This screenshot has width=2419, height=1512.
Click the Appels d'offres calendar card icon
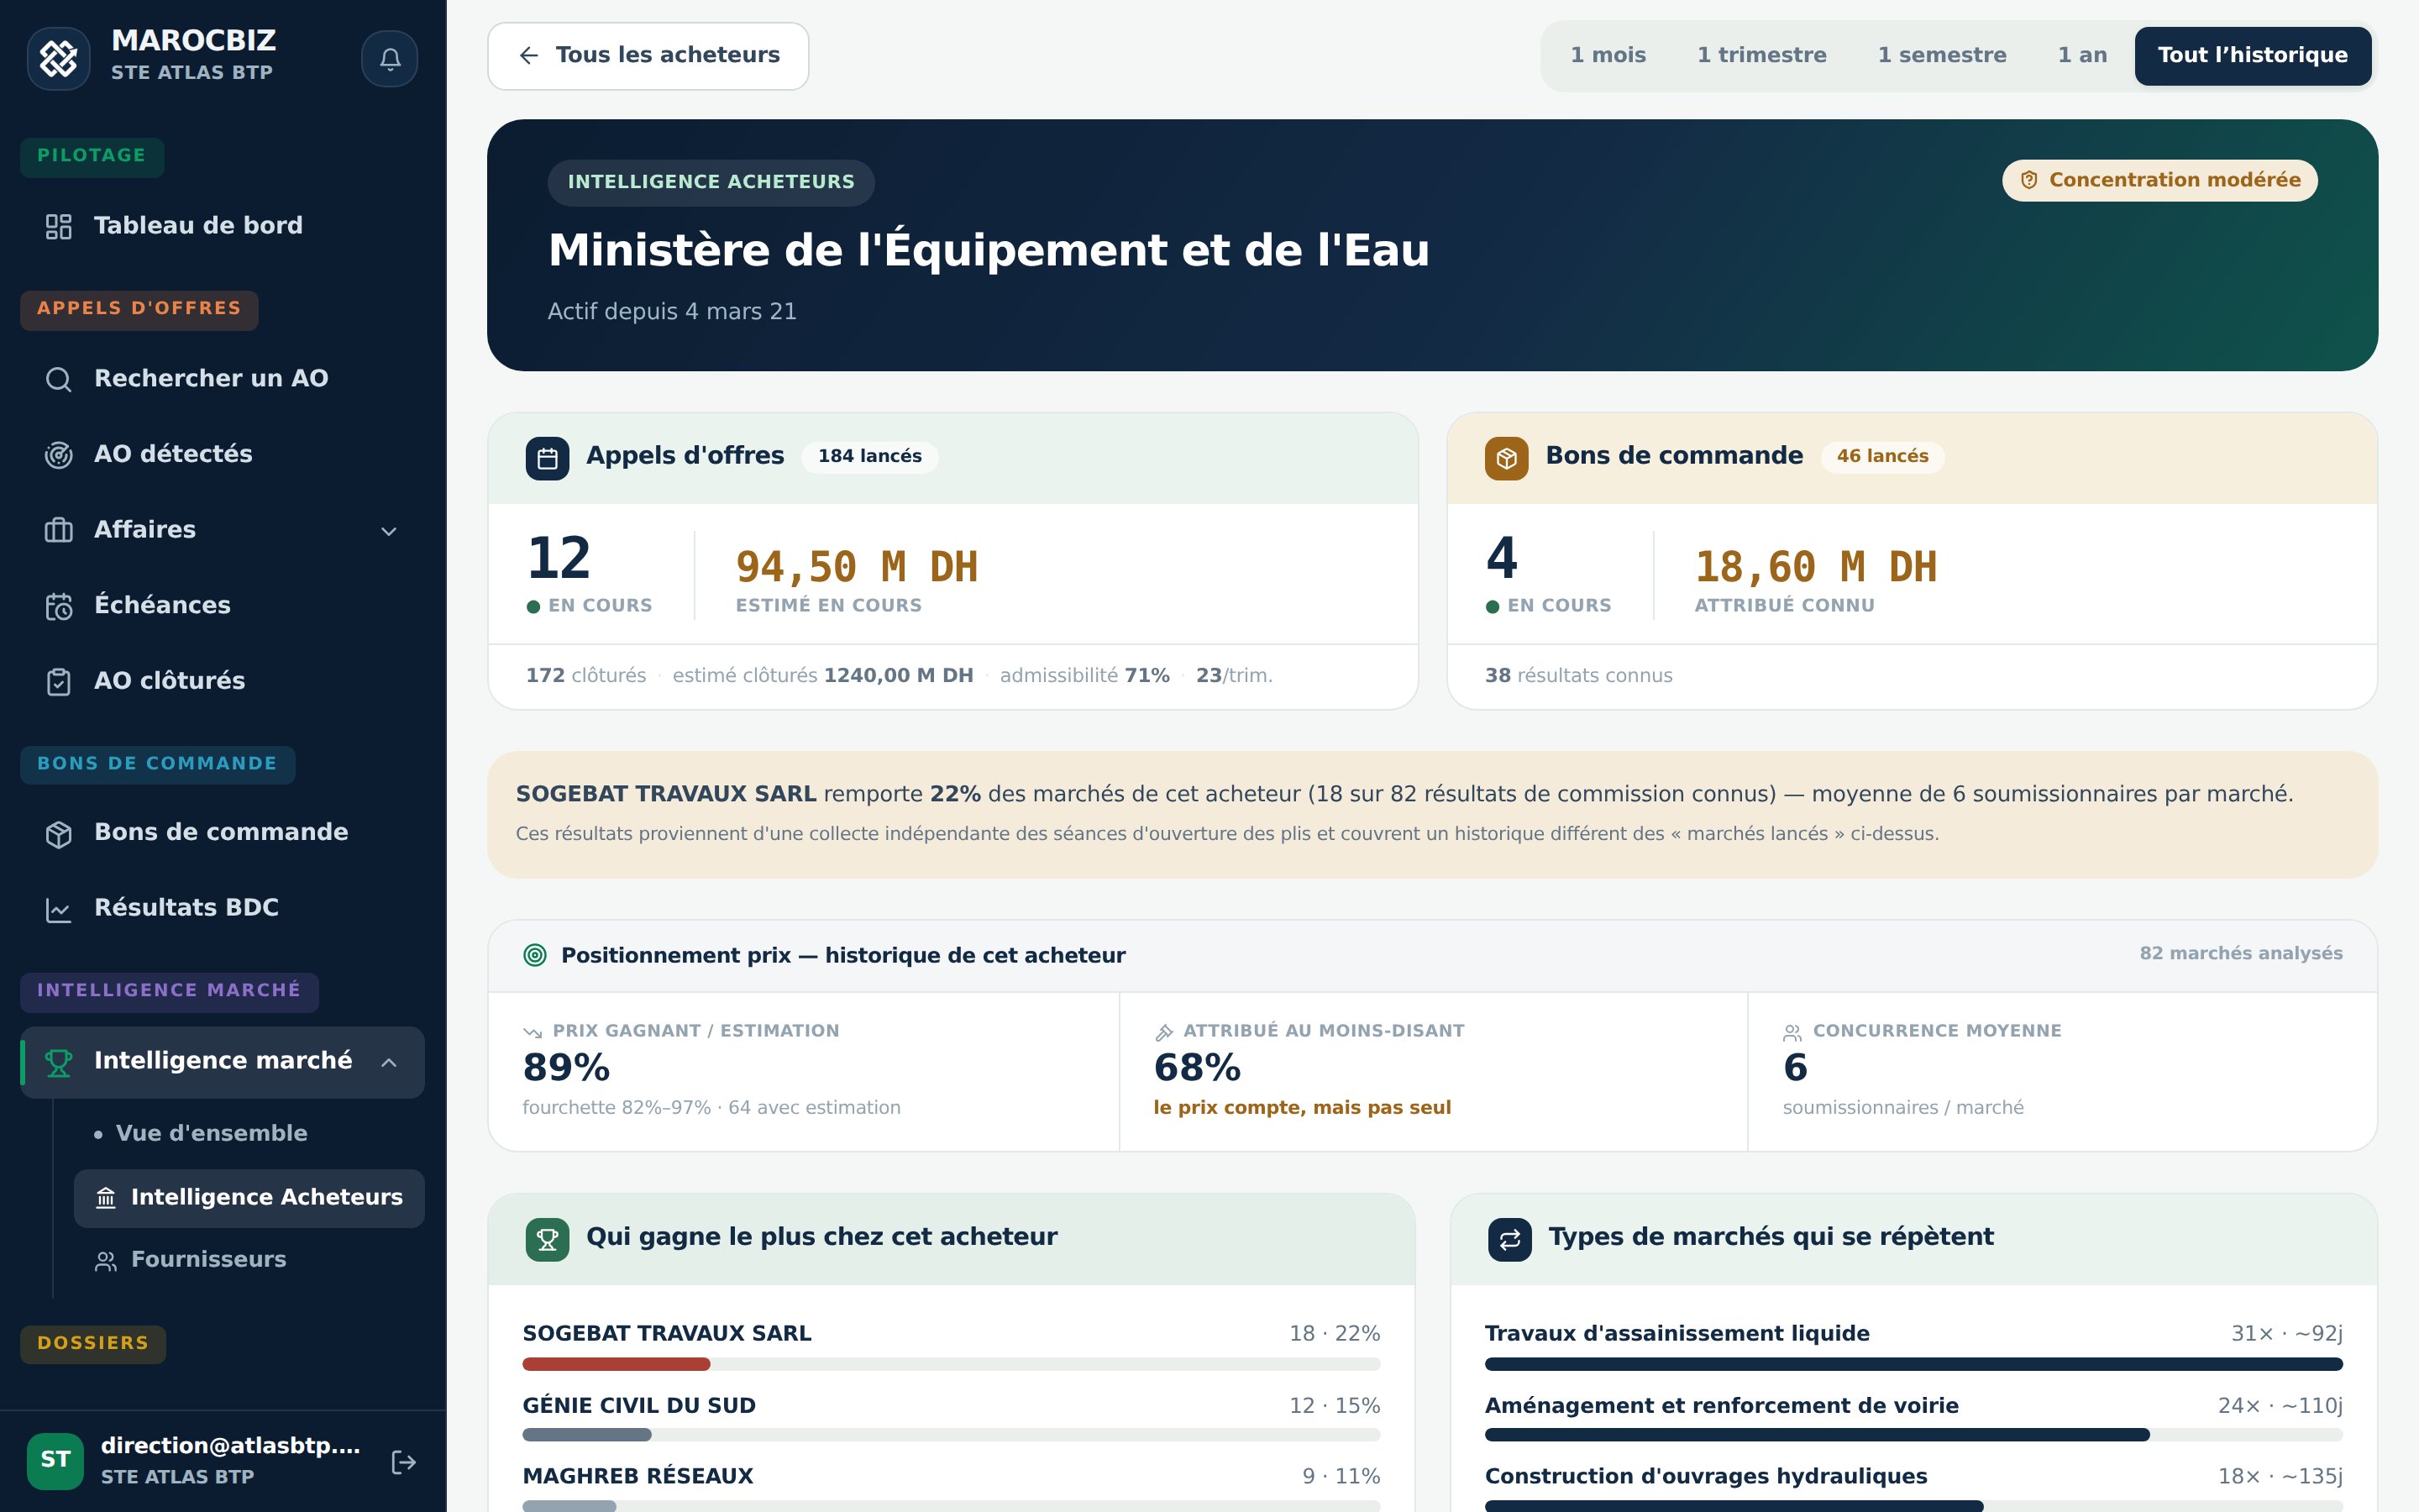pos(548,458)
